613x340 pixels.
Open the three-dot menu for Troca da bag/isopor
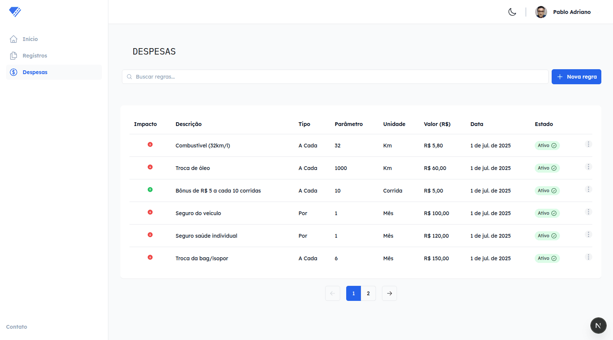tap(589, 257)
